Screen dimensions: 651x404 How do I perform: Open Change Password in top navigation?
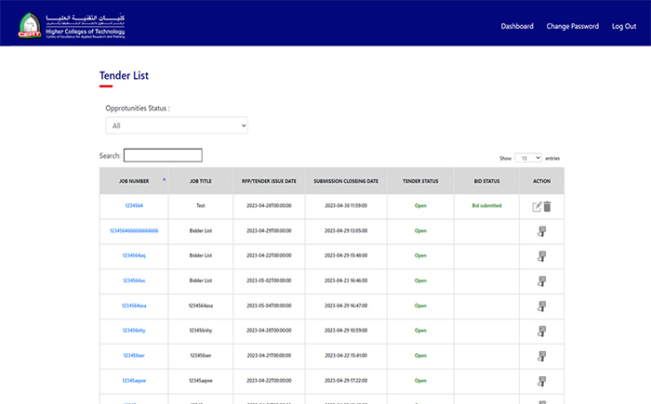(x=573, y=26)
